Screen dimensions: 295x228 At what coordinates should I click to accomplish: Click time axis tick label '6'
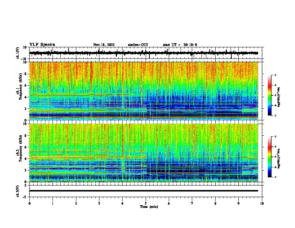[x=169, y=203]
